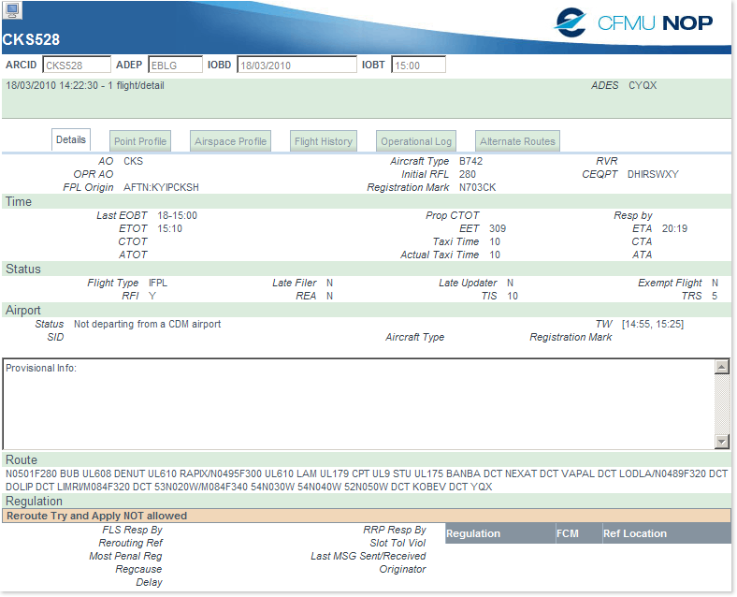Switch to the Point Profile tab
Image resolution: width=737 pixels, height=597 pixels.
pos(140,141)
